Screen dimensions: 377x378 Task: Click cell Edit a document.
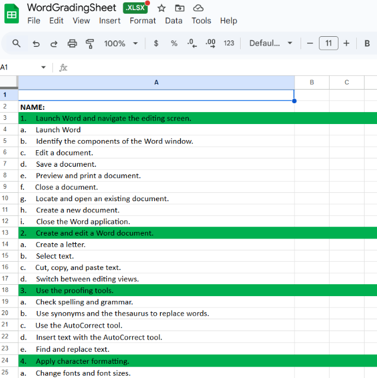click(x=156, y=153)
